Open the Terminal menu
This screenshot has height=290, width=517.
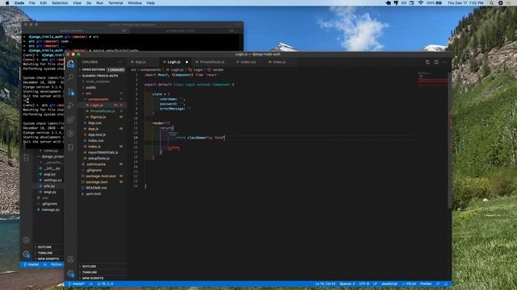(x=116, y=3)
